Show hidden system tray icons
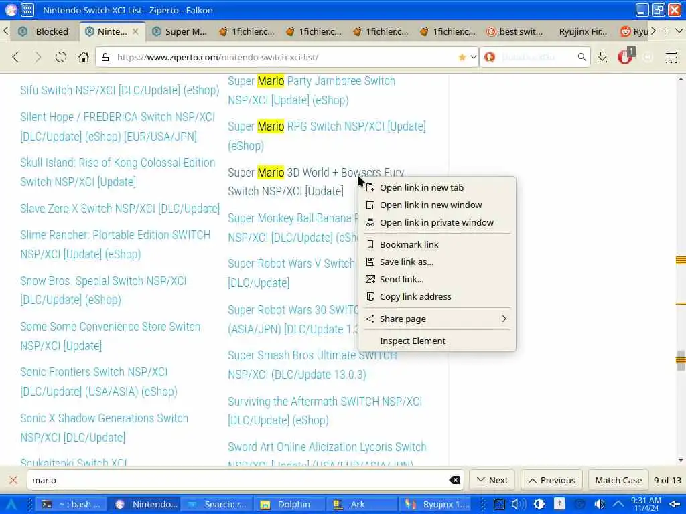The height and width of the screenshot is (514, 686). tap(618, 504)
